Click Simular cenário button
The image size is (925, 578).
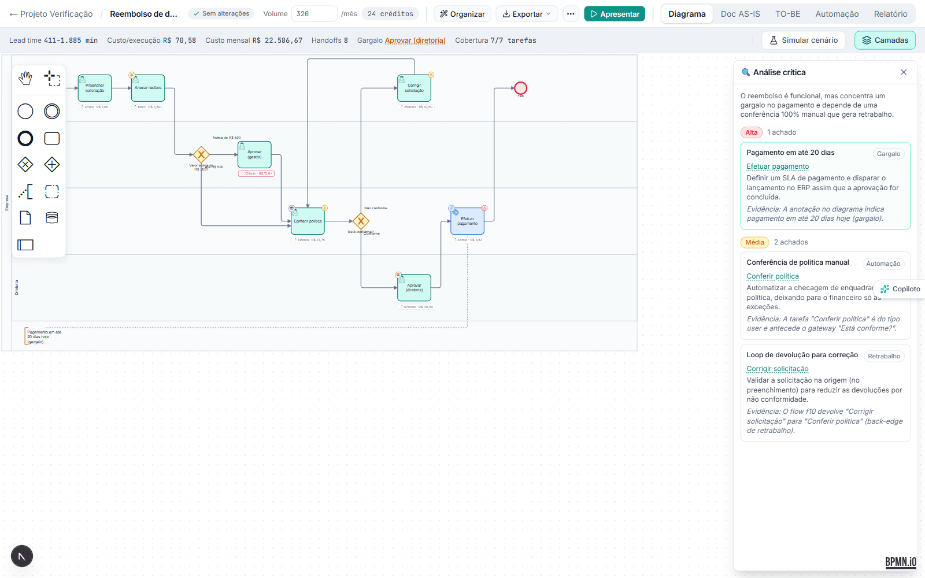coord(804,40)
